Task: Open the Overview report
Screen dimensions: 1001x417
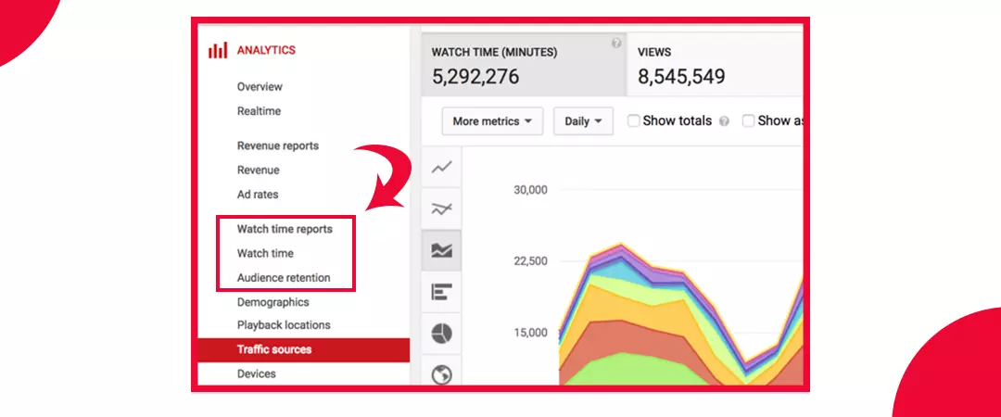Action: pos(260,87)
